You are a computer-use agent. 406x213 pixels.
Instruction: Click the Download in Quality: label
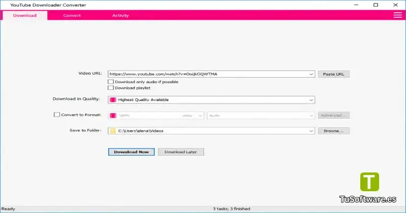coord(76,99)
